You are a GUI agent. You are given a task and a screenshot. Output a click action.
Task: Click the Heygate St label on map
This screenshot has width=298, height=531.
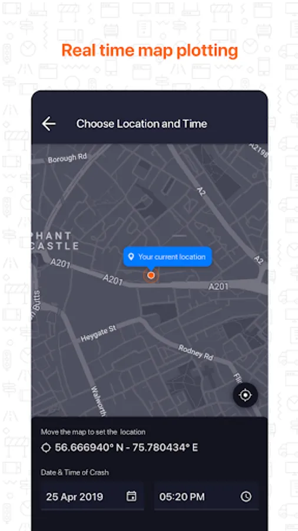click(98, 333)
